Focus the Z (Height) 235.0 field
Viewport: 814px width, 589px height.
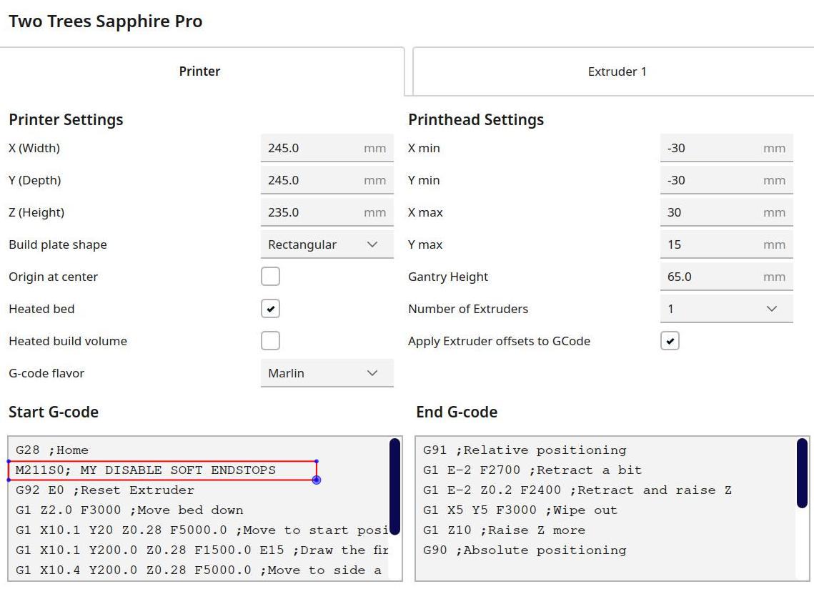pyautogui.click(x=327, y=212)
